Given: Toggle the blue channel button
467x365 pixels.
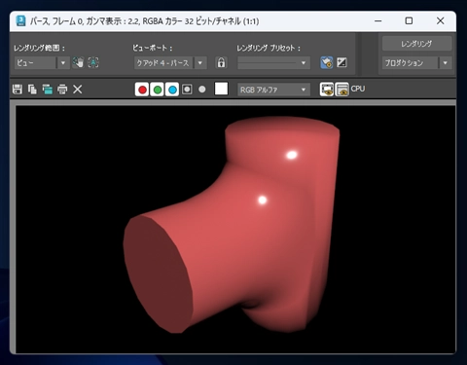Looking at the screenshot, I should pos(172,90).
